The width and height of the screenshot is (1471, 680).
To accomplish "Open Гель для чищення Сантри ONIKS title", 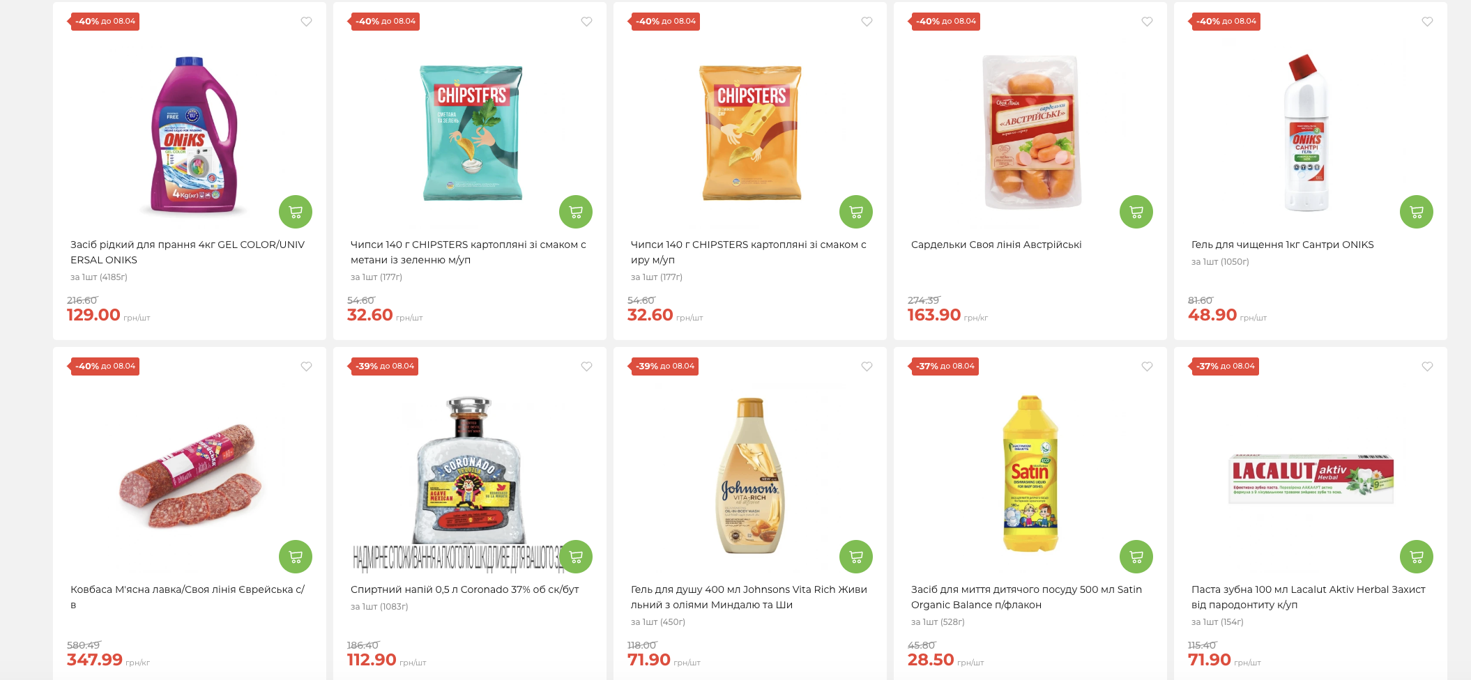I will click(1282, 245).
